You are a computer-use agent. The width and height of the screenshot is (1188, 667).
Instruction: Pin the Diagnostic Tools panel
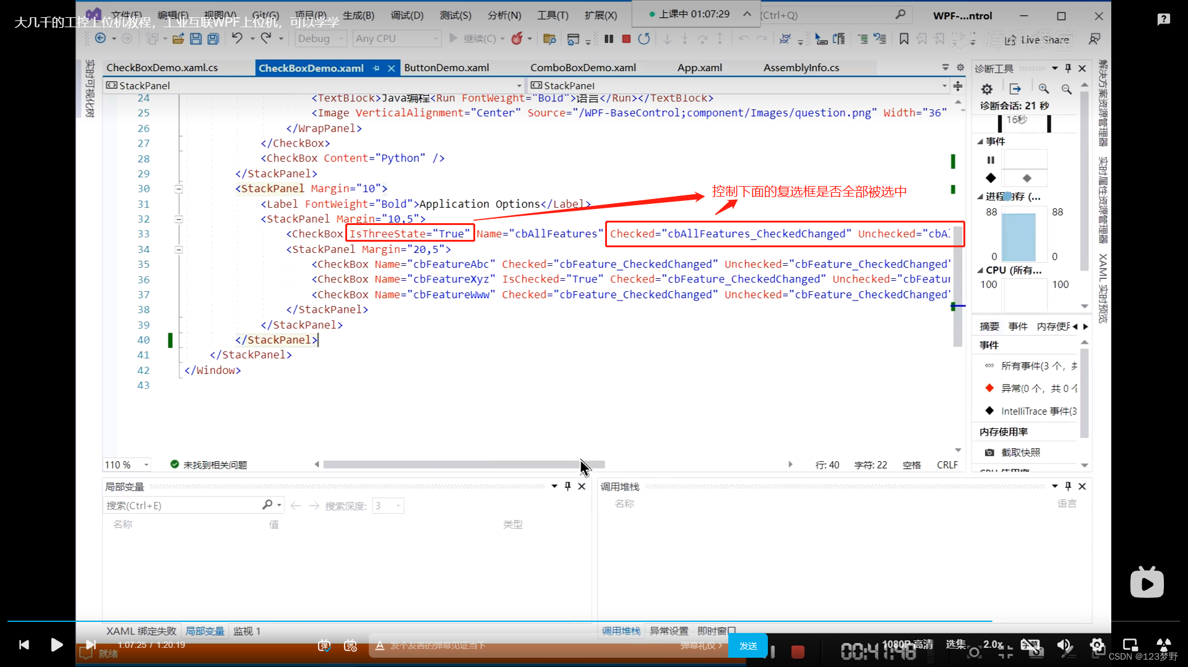[1068, 68]
